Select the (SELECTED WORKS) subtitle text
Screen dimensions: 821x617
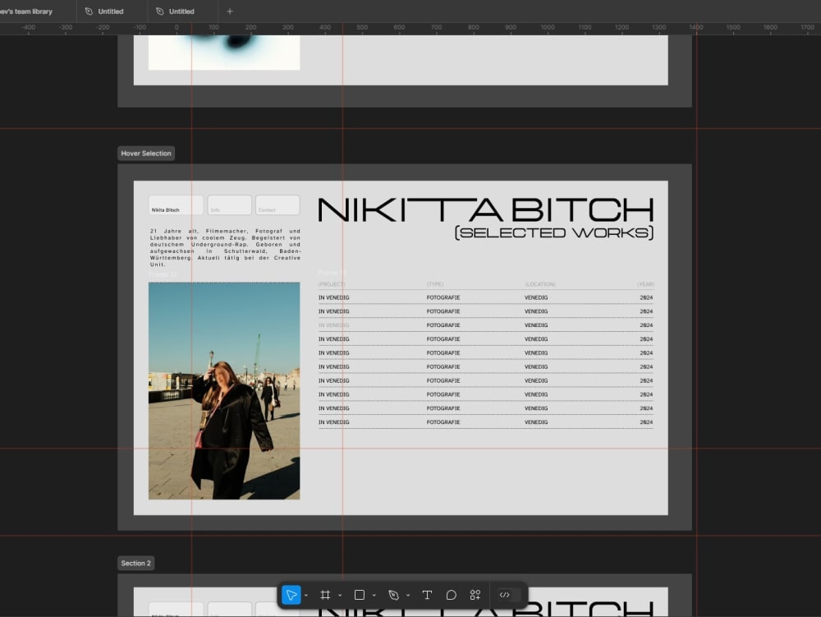pos(554,233)
